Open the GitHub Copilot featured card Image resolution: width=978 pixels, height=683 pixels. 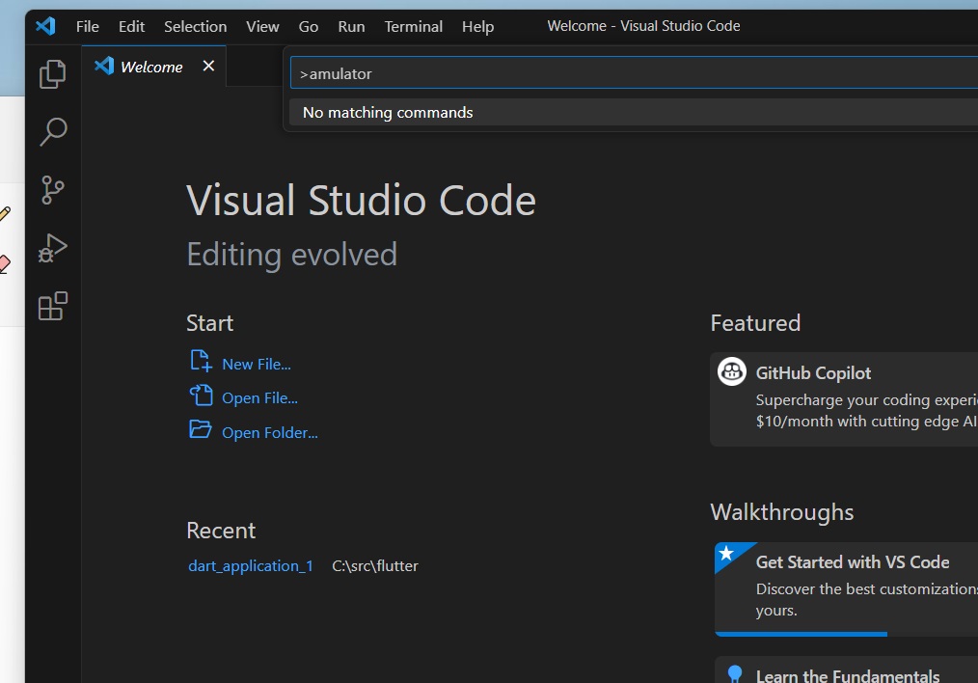[x=844, y=399]
